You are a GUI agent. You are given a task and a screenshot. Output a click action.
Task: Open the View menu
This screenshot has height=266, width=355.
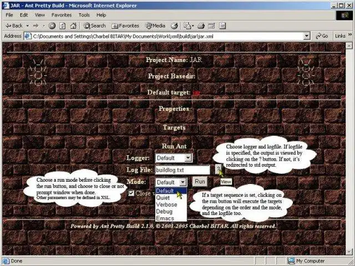(39, 15)
